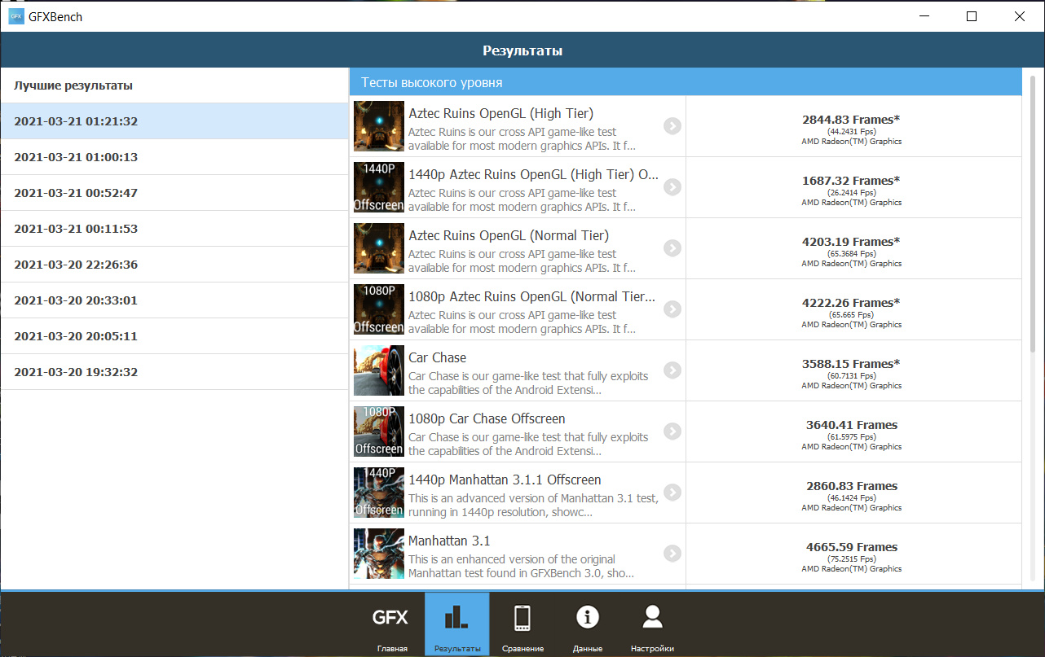Screen dimensions: 1045x657
Task: Minimize the GFXBench window
Action: (x=924, y=16)
